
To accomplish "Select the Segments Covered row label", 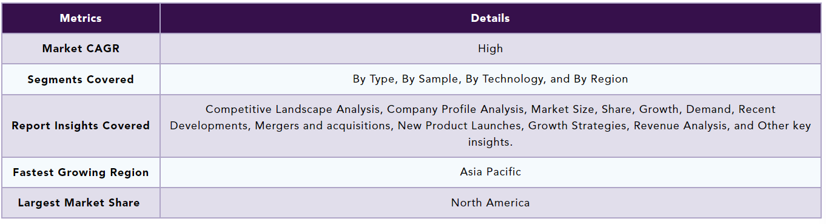I will click(81, 80).
